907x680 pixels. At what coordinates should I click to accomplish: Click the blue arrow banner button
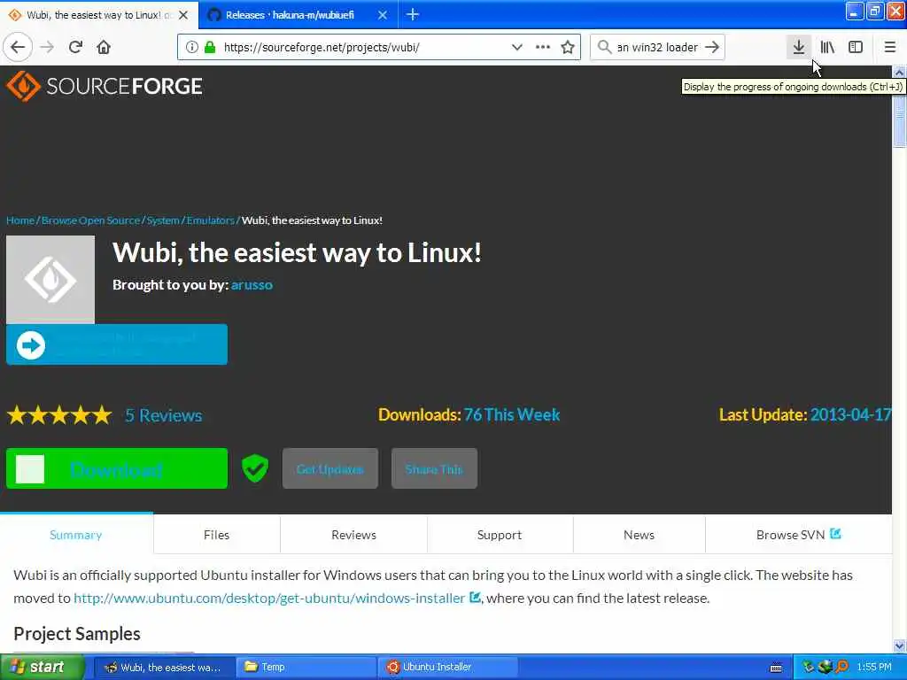click(117, 344)
